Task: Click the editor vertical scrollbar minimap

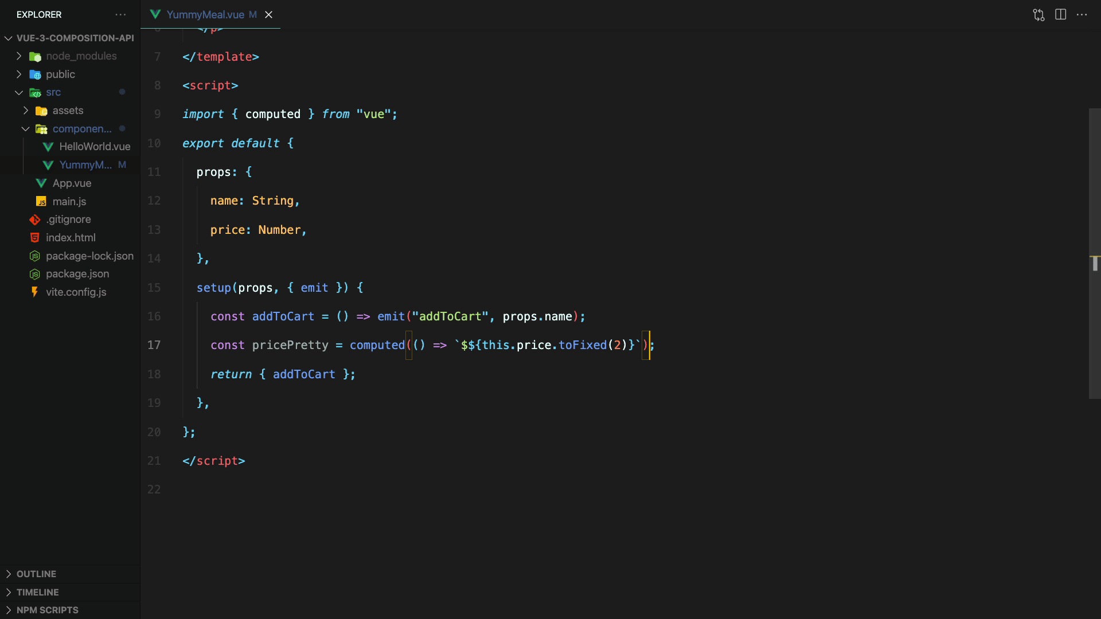Action: (x=1094, y=252)
